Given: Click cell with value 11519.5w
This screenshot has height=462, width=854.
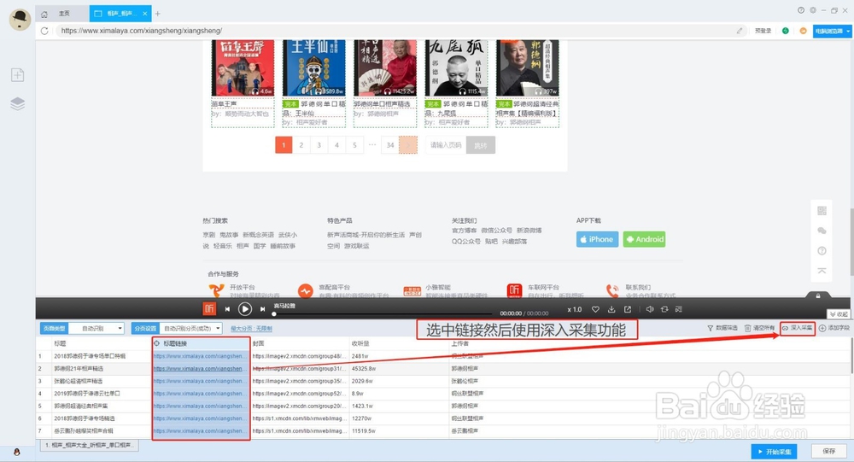Looking at the screenshot, I should (365, 431).
